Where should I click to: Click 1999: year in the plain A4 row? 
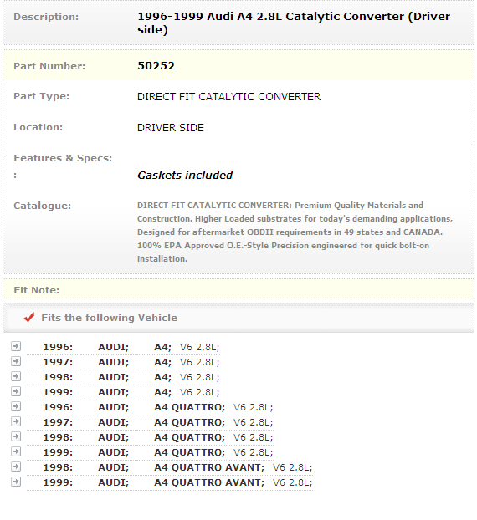pyautogui.click(x=58, y=392)
